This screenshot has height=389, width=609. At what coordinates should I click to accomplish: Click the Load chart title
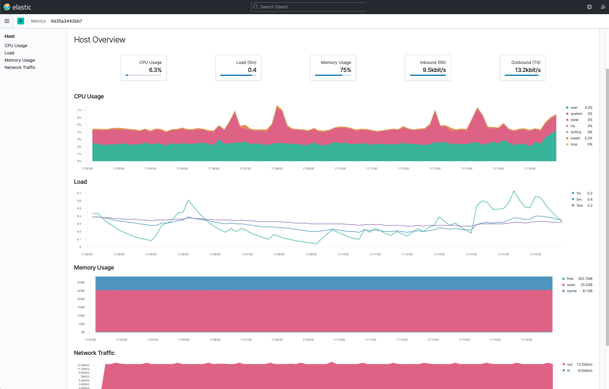80,182
